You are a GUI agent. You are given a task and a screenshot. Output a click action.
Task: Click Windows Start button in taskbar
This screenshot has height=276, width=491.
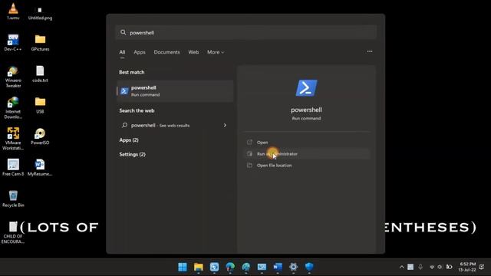click(183, 267)
